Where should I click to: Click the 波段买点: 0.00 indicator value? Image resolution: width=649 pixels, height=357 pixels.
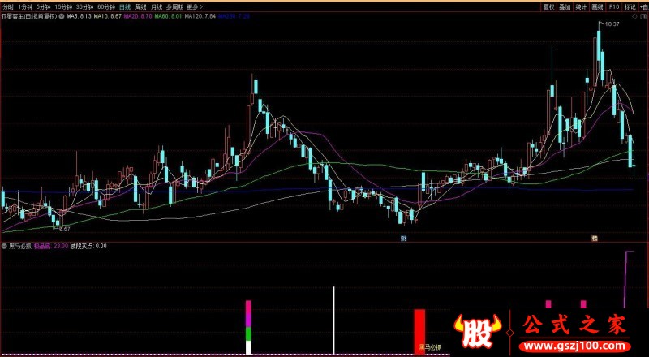tap(88, 246)
